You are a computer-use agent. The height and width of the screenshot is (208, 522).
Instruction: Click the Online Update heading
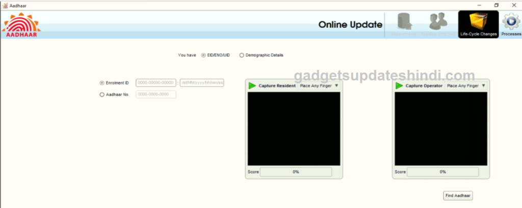(350, 24)
